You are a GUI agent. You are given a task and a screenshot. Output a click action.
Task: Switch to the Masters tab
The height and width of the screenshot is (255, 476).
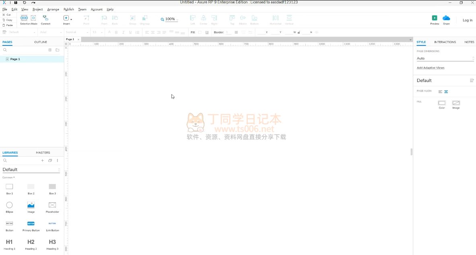click(43, 153)
